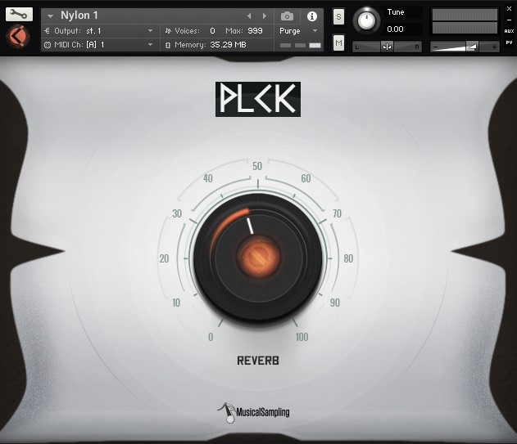Viewport: 517px width, 444px height.
Task: Click the Tune knob
Action: tap(367, 20)
